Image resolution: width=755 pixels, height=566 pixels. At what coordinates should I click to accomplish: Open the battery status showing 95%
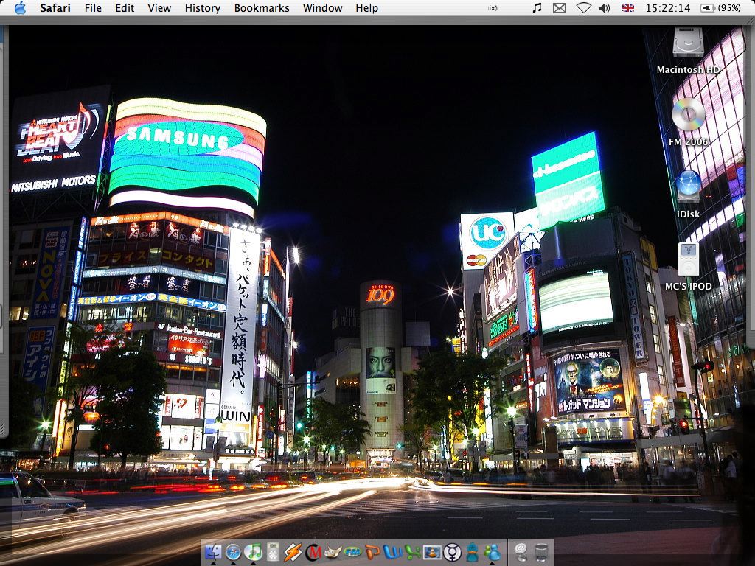tap(721, 8)
